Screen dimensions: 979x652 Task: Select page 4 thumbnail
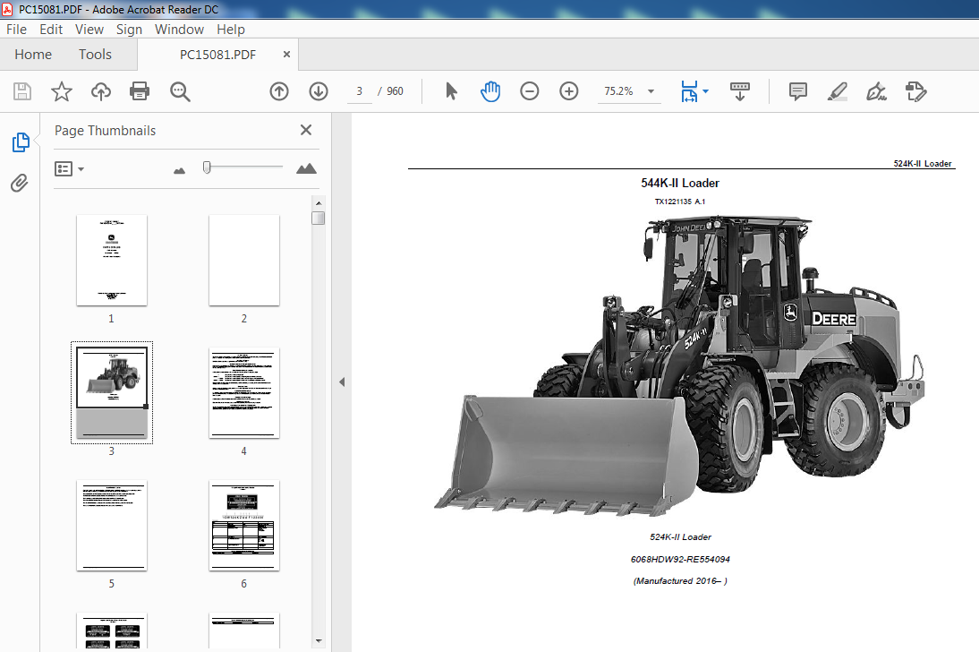244,392
